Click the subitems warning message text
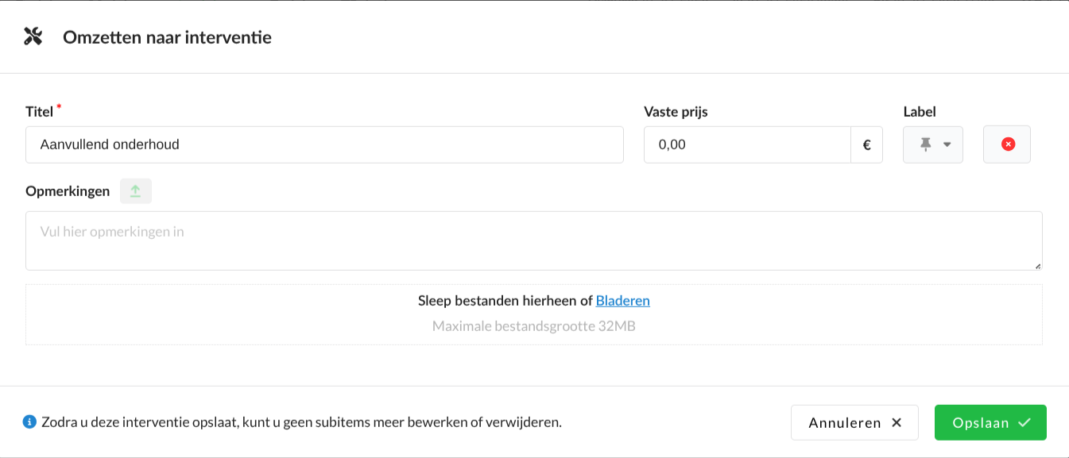1069x458 pixels. [301, 422]
